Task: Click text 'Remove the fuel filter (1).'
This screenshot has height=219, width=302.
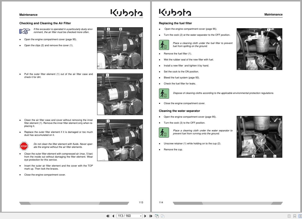Action: [x=178, y=54]
